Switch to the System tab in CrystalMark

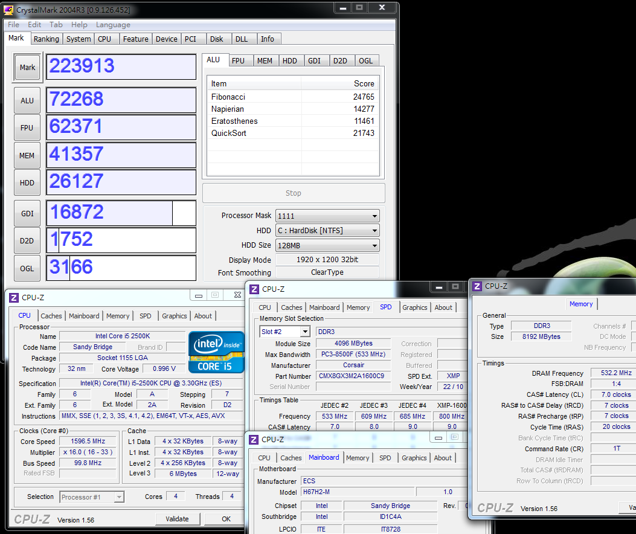click(x=79, y=39)
